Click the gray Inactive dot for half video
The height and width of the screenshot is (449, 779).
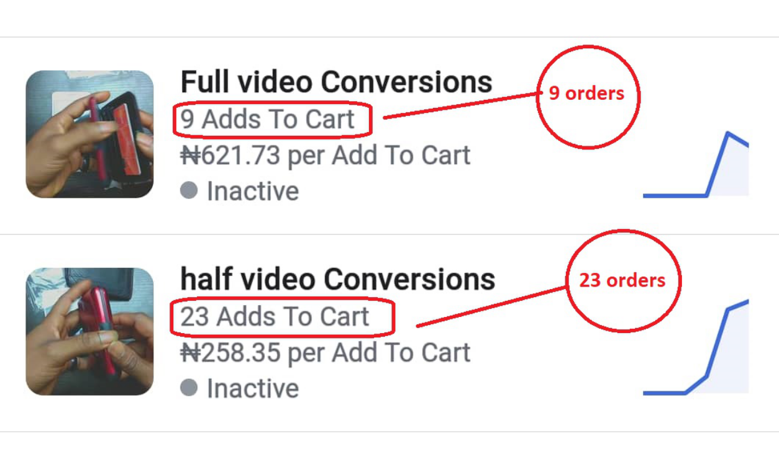[189, 388]
